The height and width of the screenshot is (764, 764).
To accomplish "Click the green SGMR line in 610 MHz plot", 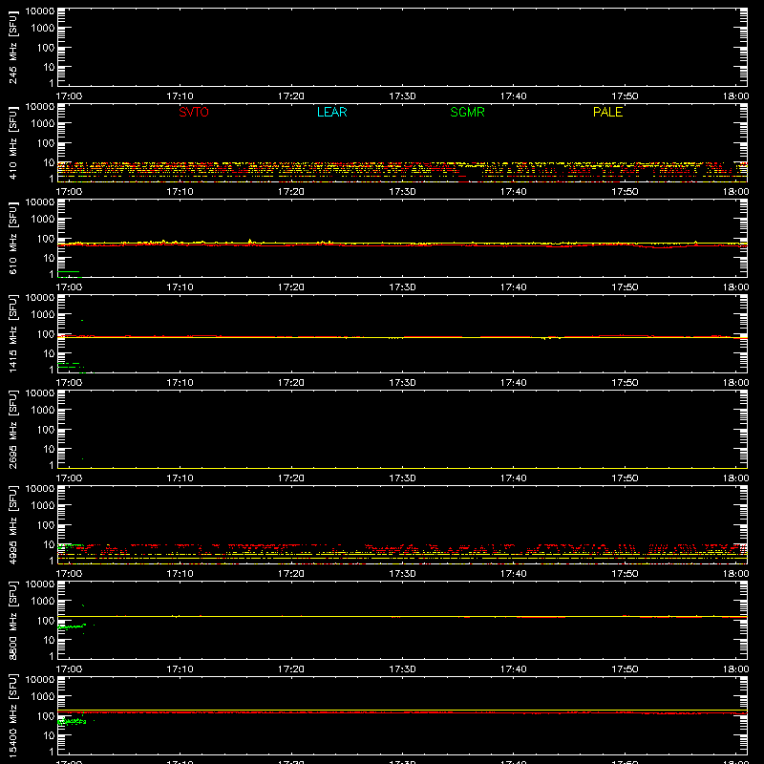I will coord(68,271).
